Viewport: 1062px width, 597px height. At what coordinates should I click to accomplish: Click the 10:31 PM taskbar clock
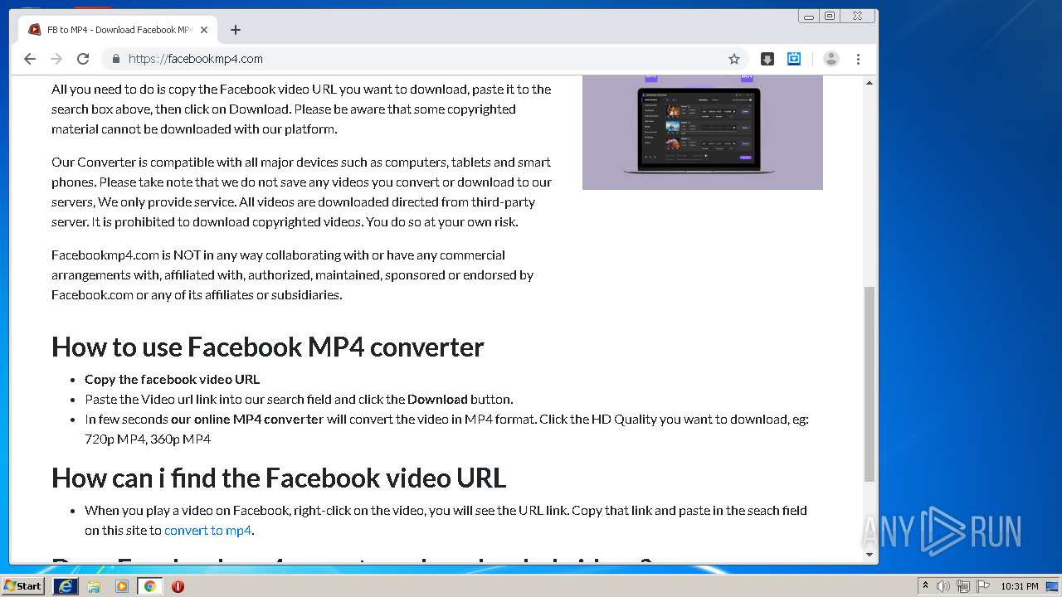click(x=1020, y=586)
